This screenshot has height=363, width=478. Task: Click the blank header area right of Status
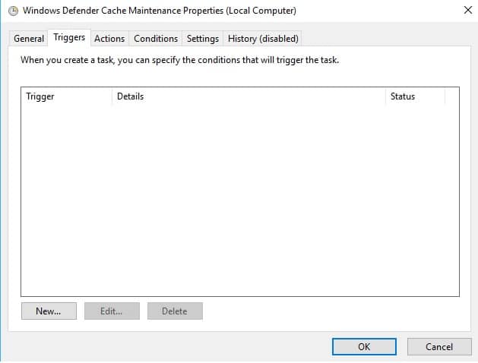(451, 96)
